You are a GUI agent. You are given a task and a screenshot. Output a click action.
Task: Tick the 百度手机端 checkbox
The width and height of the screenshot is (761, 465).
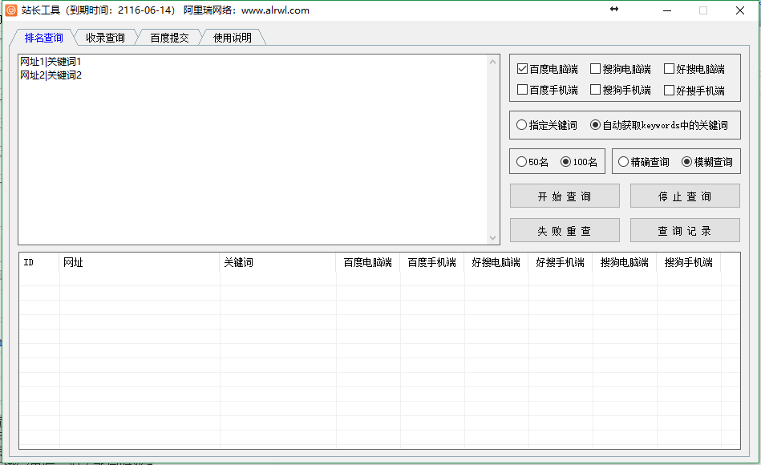[523, 90]
